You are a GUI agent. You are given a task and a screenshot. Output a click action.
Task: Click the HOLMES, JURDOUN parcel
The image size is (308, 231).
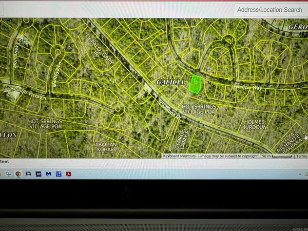255,124
